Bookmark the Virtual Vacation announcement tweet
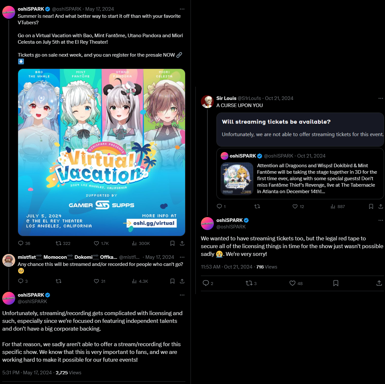Screen dimensions: 385x384 [172, 243]
